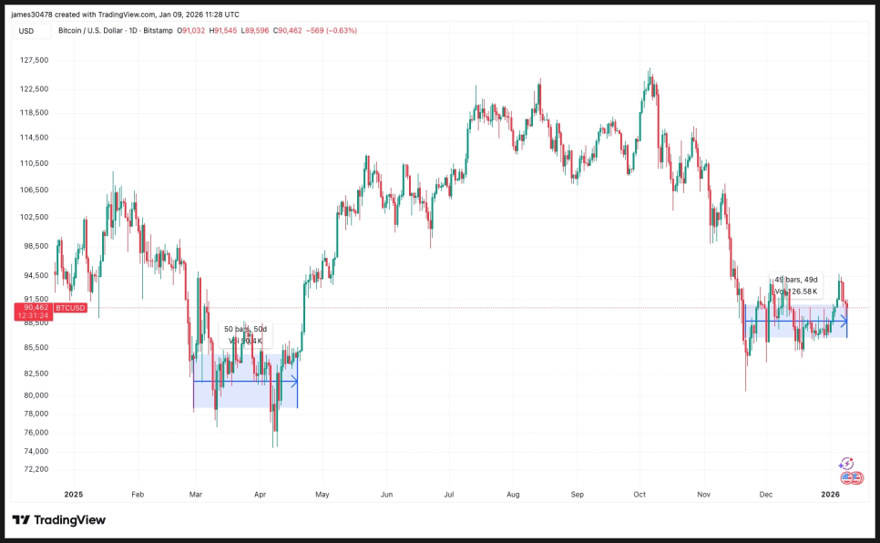The width and height of the screenshot is (880, 543).
Task: Click the Oct marker on time axis
Action: click(640, 494)
